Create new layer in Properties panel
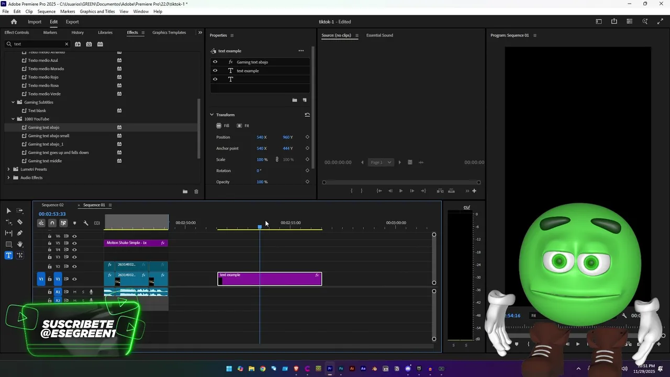This screenshot has height=377, width=670. [305, 100]
